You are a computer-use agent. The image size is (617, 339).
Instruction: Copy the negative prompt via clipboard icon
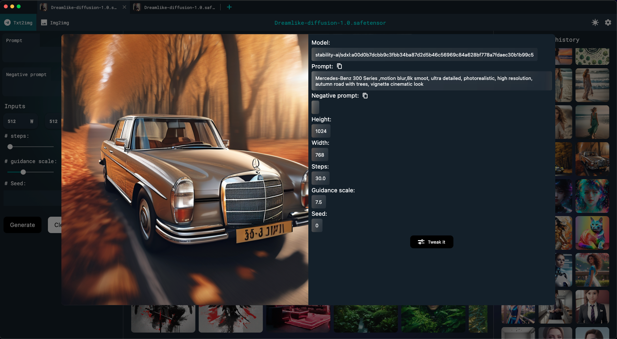point(365,96)
